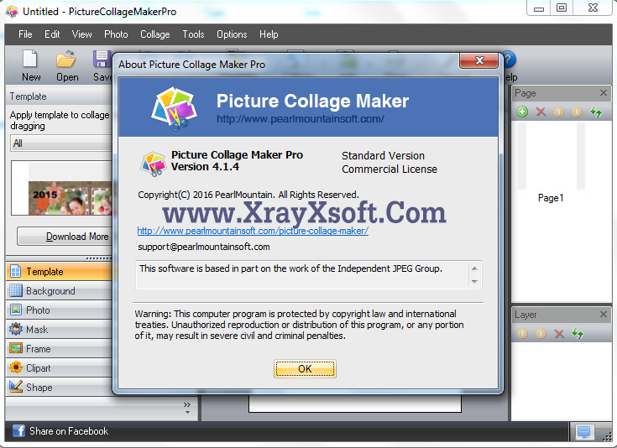Click the Independent JPEG Group notice text
This screenshot has height=448, width=617.
290,268
